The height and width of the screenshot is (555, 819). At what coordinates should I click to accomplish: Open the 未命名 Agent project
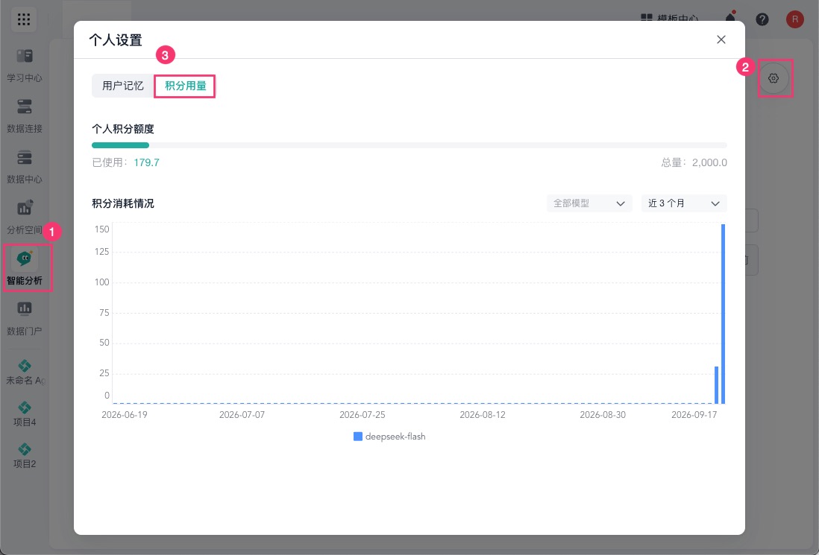pyautogui.click(x=25, y=372)
